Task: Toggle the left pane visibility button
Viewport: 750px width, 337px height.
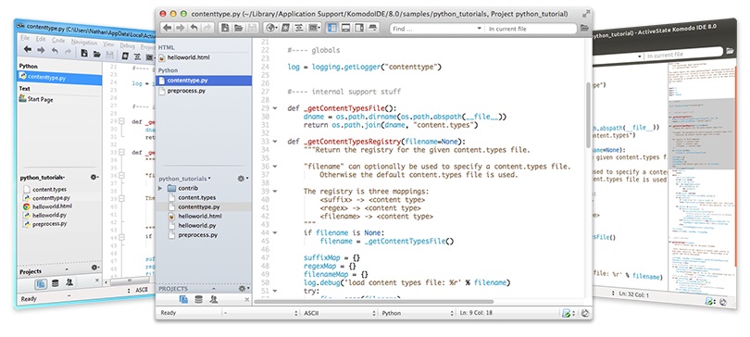Action: pos(331,28)
